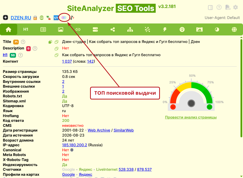Viewport: 243px width, 178px height.
Task: Open the content list tab icon
Action: (x=43, y=29)
